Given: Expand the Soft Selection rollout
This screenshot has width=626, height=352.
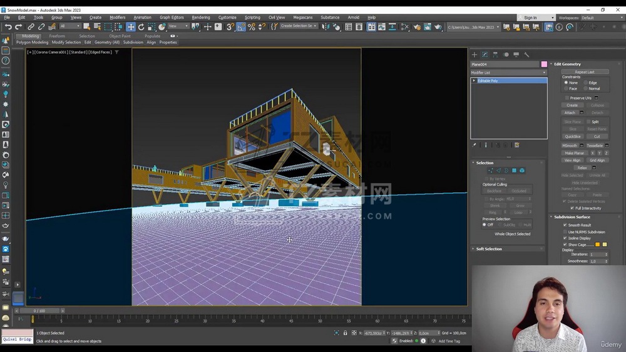Looking at the screenshot, I should pos(489,249).
